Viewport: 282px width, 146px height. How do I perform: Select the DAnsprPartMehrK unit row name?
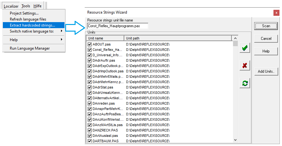(107, 109)
